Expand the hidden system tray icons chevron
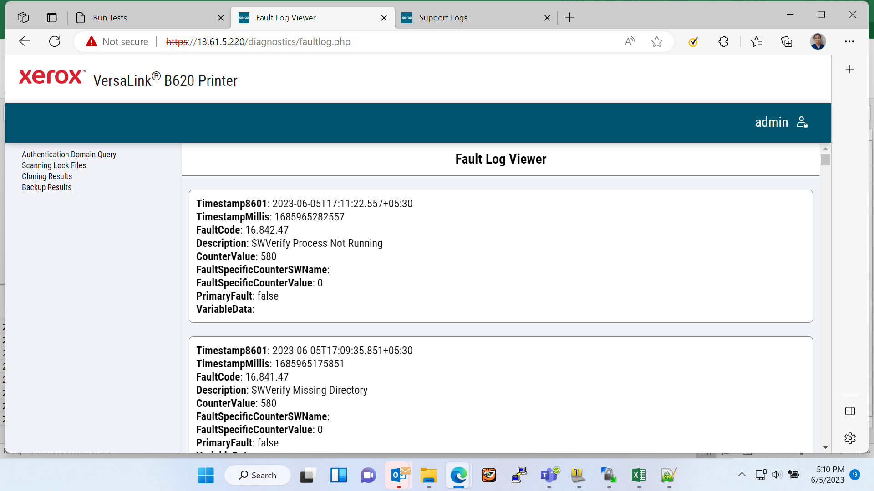This screenshot has width=874, height=491. 742,475
